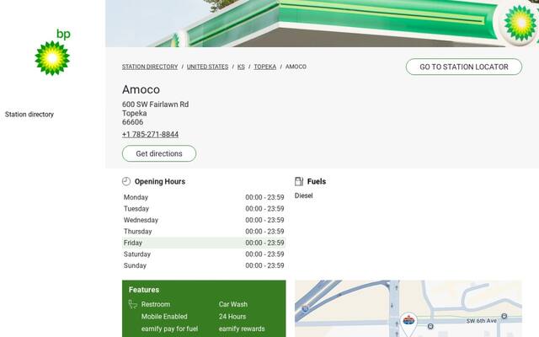Screen dimensions: 539x337
Task: Call the phone number +1 785-271-8844
Action: (150, 135)
